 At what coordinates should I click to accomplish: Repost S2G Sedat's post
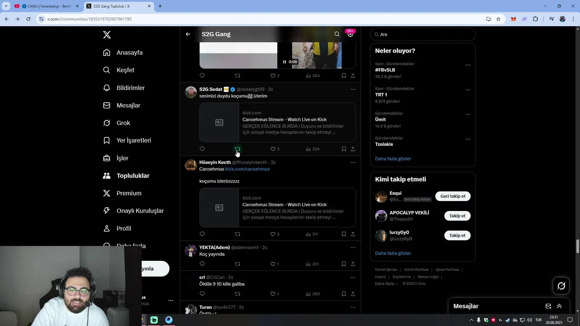pos(237,149)
